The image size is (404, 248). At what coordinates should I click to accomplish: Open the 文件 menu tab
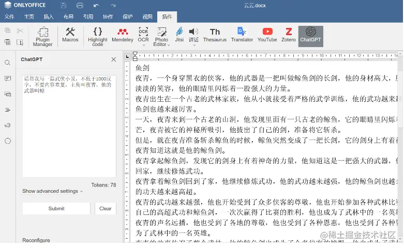(9, 17)
